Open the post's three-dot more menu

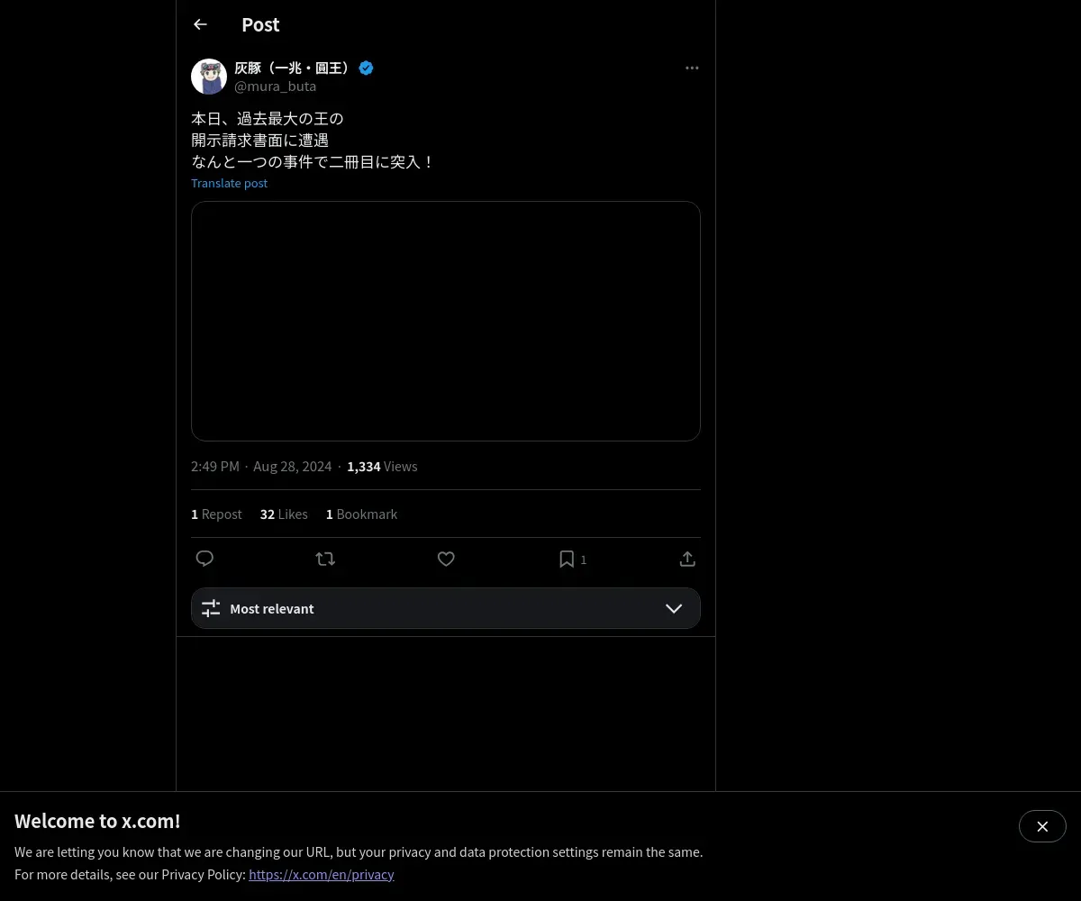(692, 68)
